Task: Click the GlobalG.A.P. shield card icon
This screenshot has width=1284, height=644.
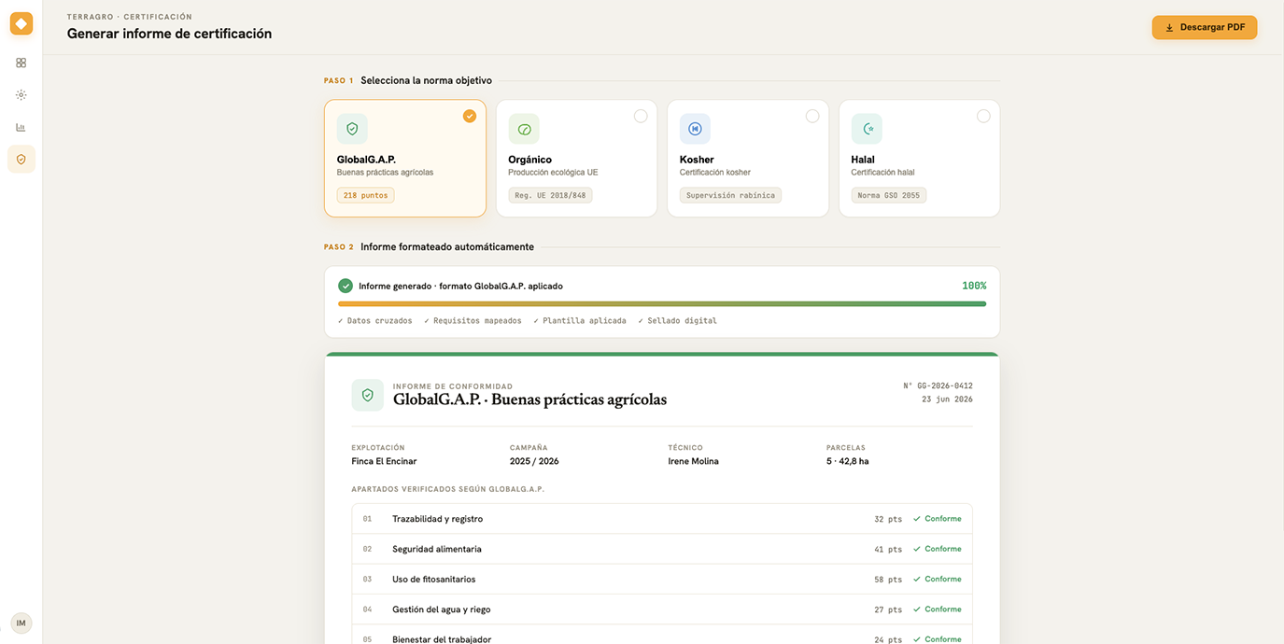Action: tap(352, 129)
